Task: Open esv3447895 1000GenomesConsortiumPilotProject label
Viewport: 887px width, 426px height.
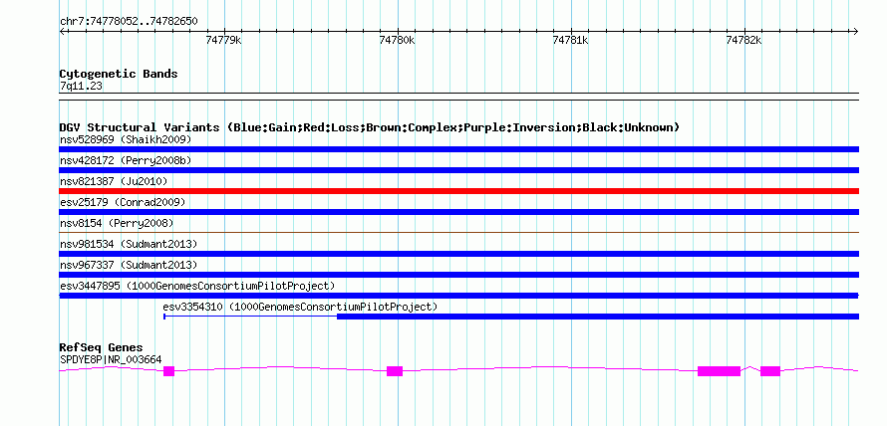Action: coord(197,286)
